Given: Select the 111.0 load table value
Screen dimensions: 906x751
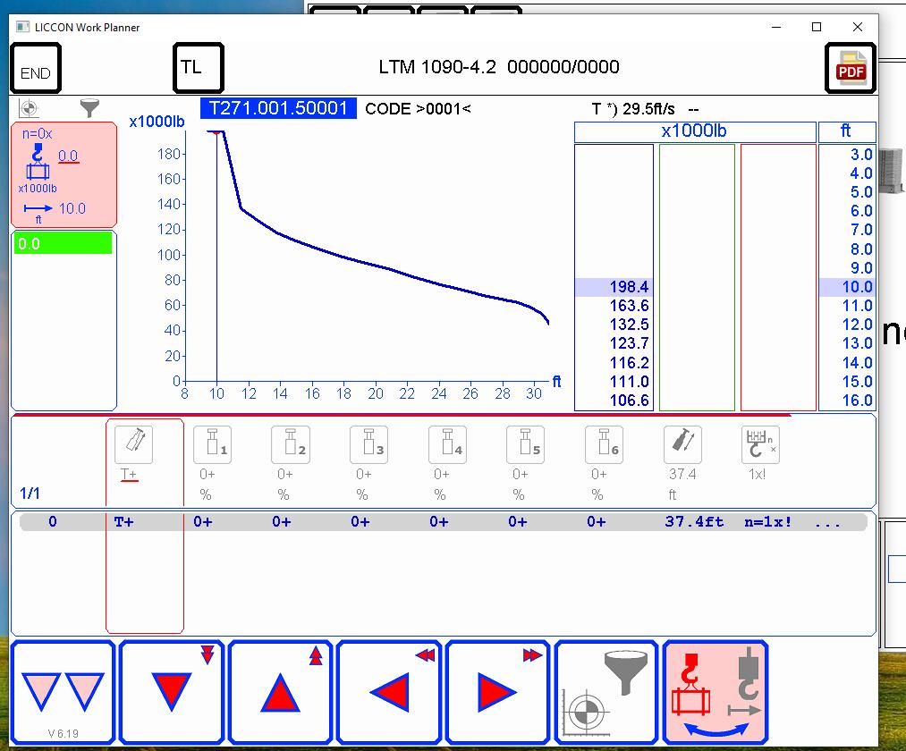Looking at the screenshot, I should (x=630, y=382).
